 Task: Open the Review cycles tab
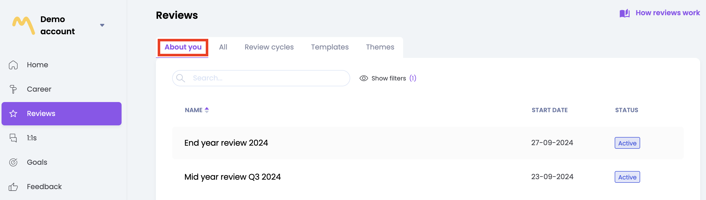point(269,47)
